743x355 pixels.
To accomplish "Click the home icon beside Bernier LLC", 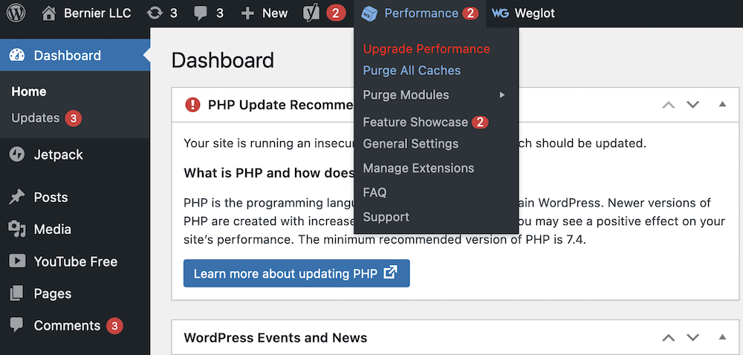I will [49, 13].
